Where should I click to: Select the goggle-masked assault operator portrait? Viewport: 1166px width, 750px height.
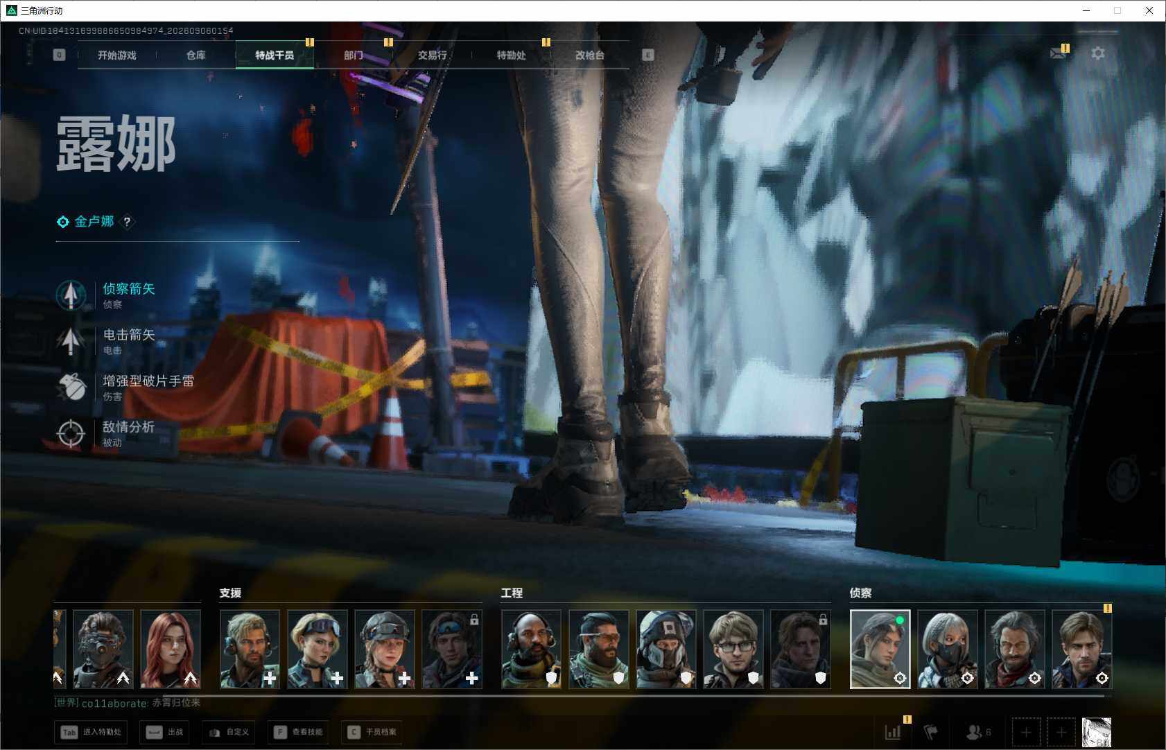103,649
